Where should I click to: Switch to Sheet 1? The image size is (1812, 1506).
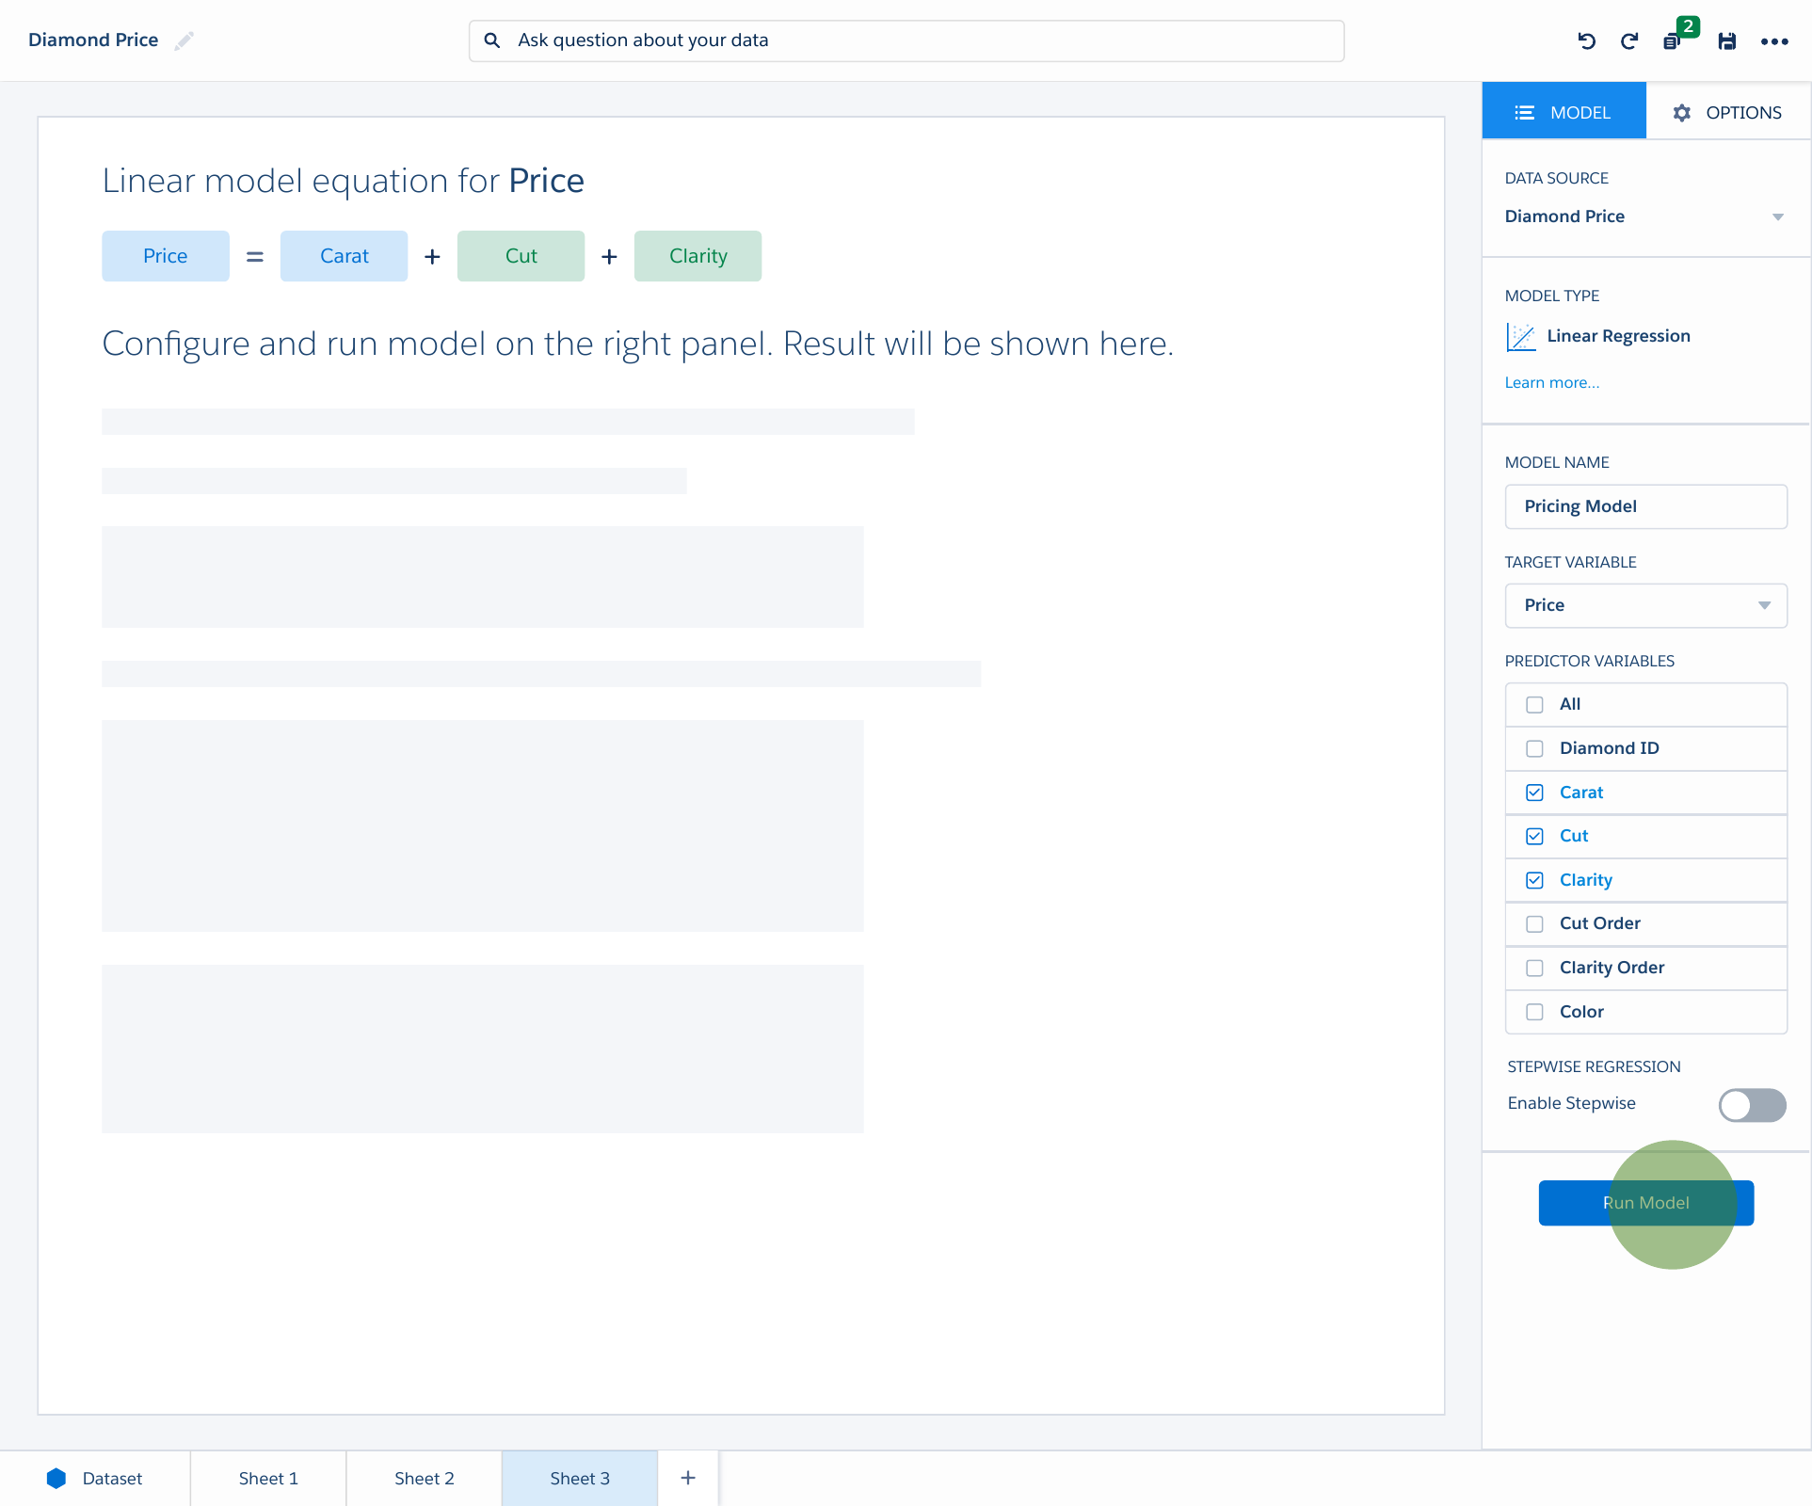[x=268, y=1478]
